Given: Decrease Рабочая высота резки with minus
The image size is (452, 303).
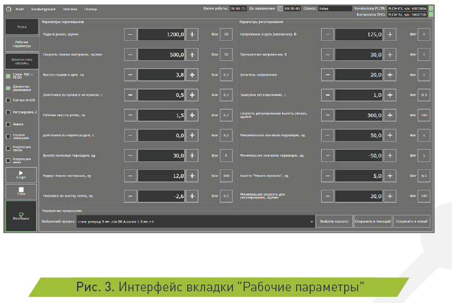Looking at the screenshot, I should 130,115.
